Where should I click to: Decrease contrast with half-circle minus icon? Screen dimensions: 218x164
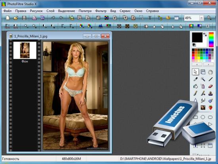pos(44,26)
